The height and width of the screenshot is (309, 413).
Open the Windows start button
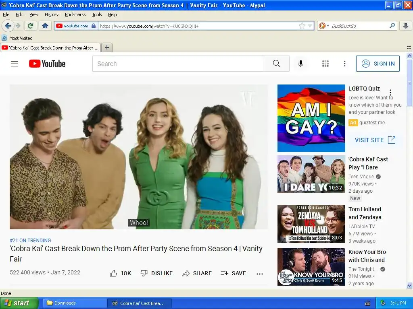19,303
